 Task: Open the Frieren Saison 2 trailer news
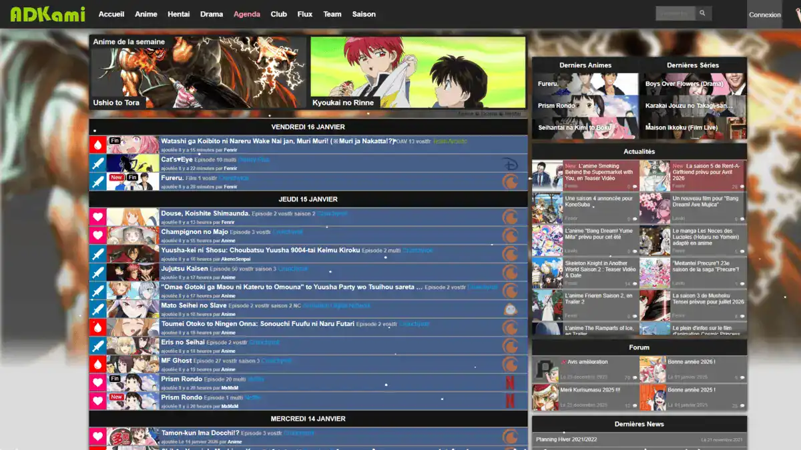[x=585, y=305]
